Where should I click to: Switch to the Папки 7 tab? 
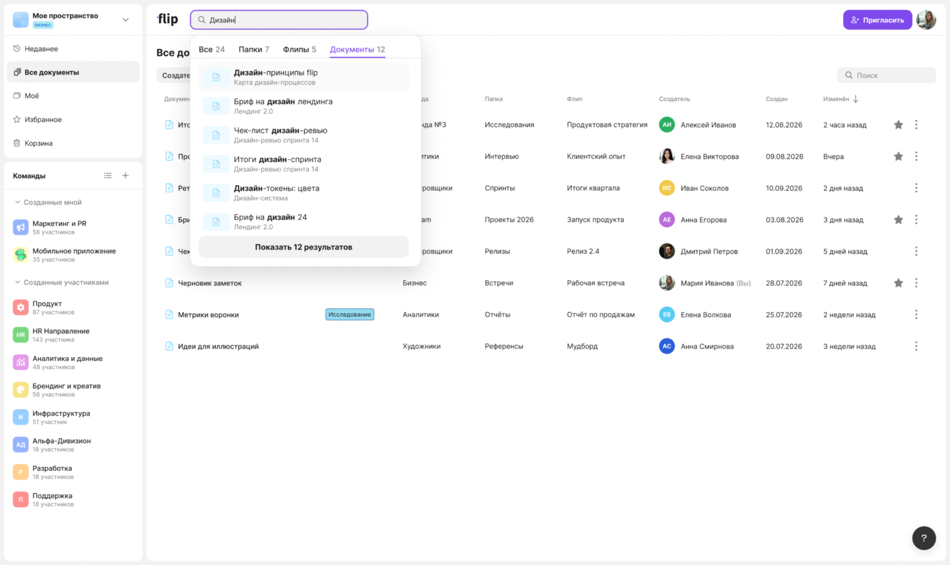(254, 50)
